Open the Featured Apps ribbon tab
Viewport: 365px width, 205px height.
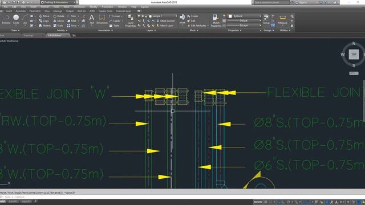coord(123,11)
